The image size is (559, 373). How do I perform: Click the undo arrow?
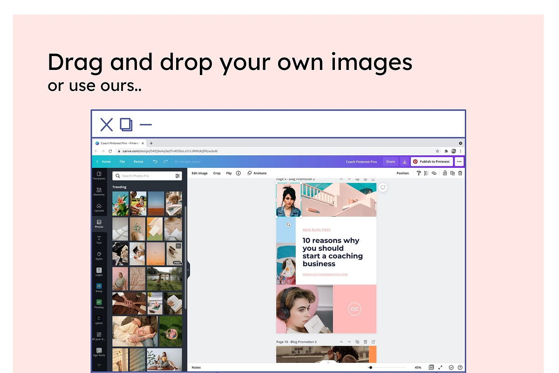[x=155, y=161]
